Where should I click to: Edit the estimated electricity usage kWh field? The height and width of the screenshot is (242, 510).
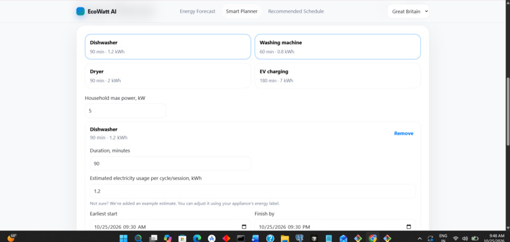252,191
